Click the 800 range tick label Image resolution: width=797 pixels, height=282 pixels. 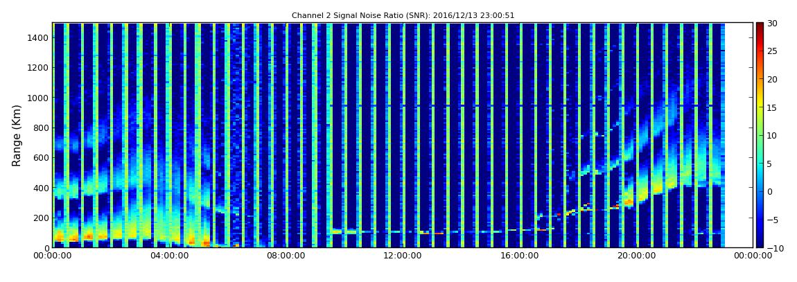click(x=41, y=127)
